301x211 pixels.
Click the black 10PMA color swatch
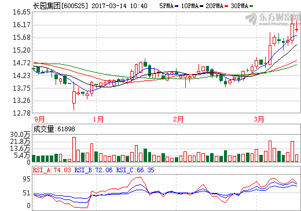(x=201, y=6)
